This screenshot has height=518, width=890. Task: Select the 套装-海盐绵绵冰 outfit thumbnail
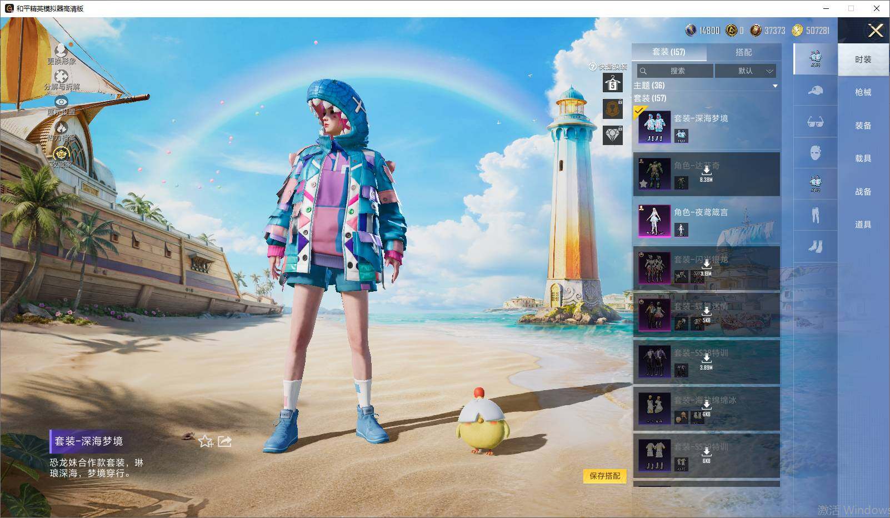[x=654, y=409]
